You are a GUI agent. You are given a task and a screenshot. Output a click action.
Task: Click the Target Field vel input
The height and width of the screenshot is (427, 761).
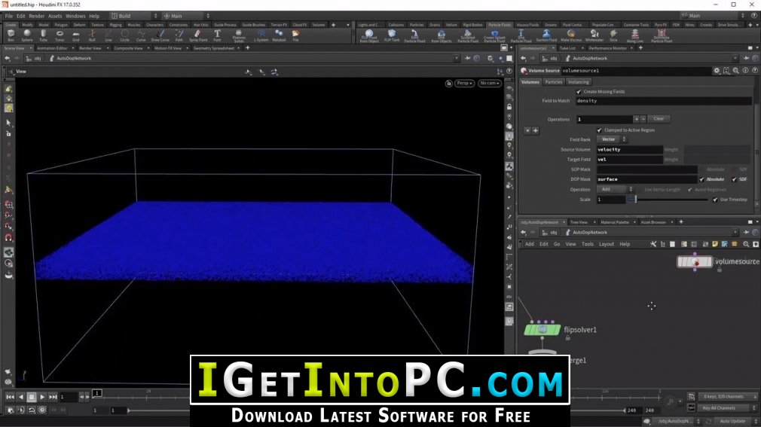pyautogui.click(x=629, y=159)
